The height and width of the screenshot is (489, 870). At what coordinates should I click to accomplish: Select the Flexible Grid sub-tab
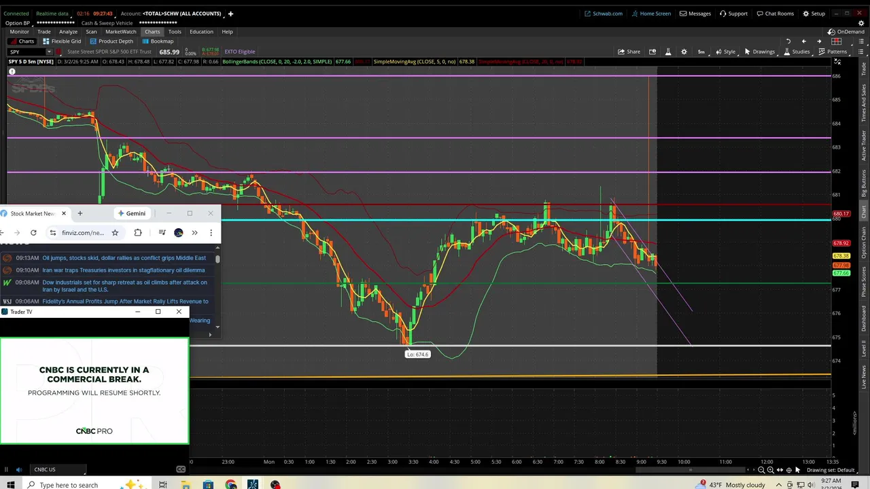pos(62,41)
